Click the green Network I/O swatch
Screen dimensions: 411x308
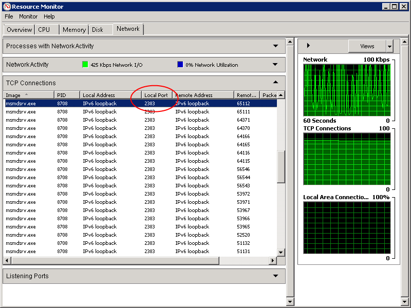pyautogui.click(x=85, y=65)
